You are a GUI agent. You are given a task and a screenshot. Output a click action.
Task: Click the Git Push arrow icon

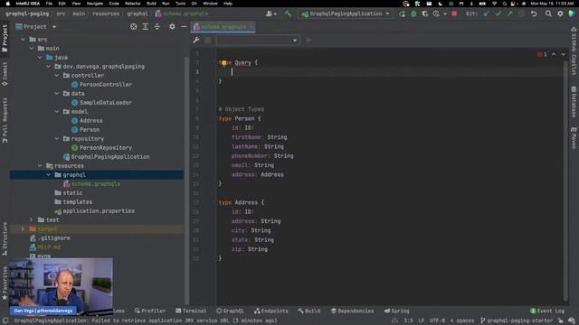click(x=509, y=14)
